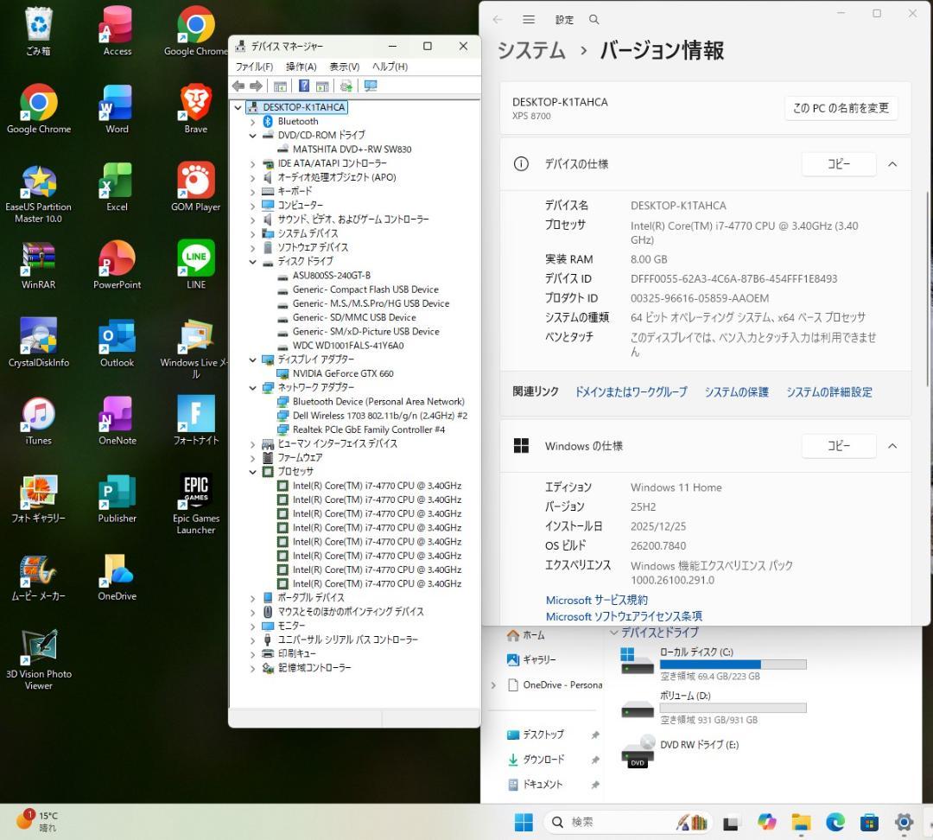Expand the キーボード node
This screenshot has height=840, width=933.
point(252,192)
